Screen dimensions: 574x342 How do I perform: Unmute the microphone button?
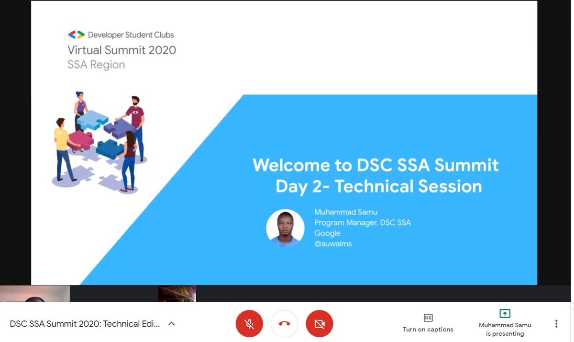coord(249,324)
